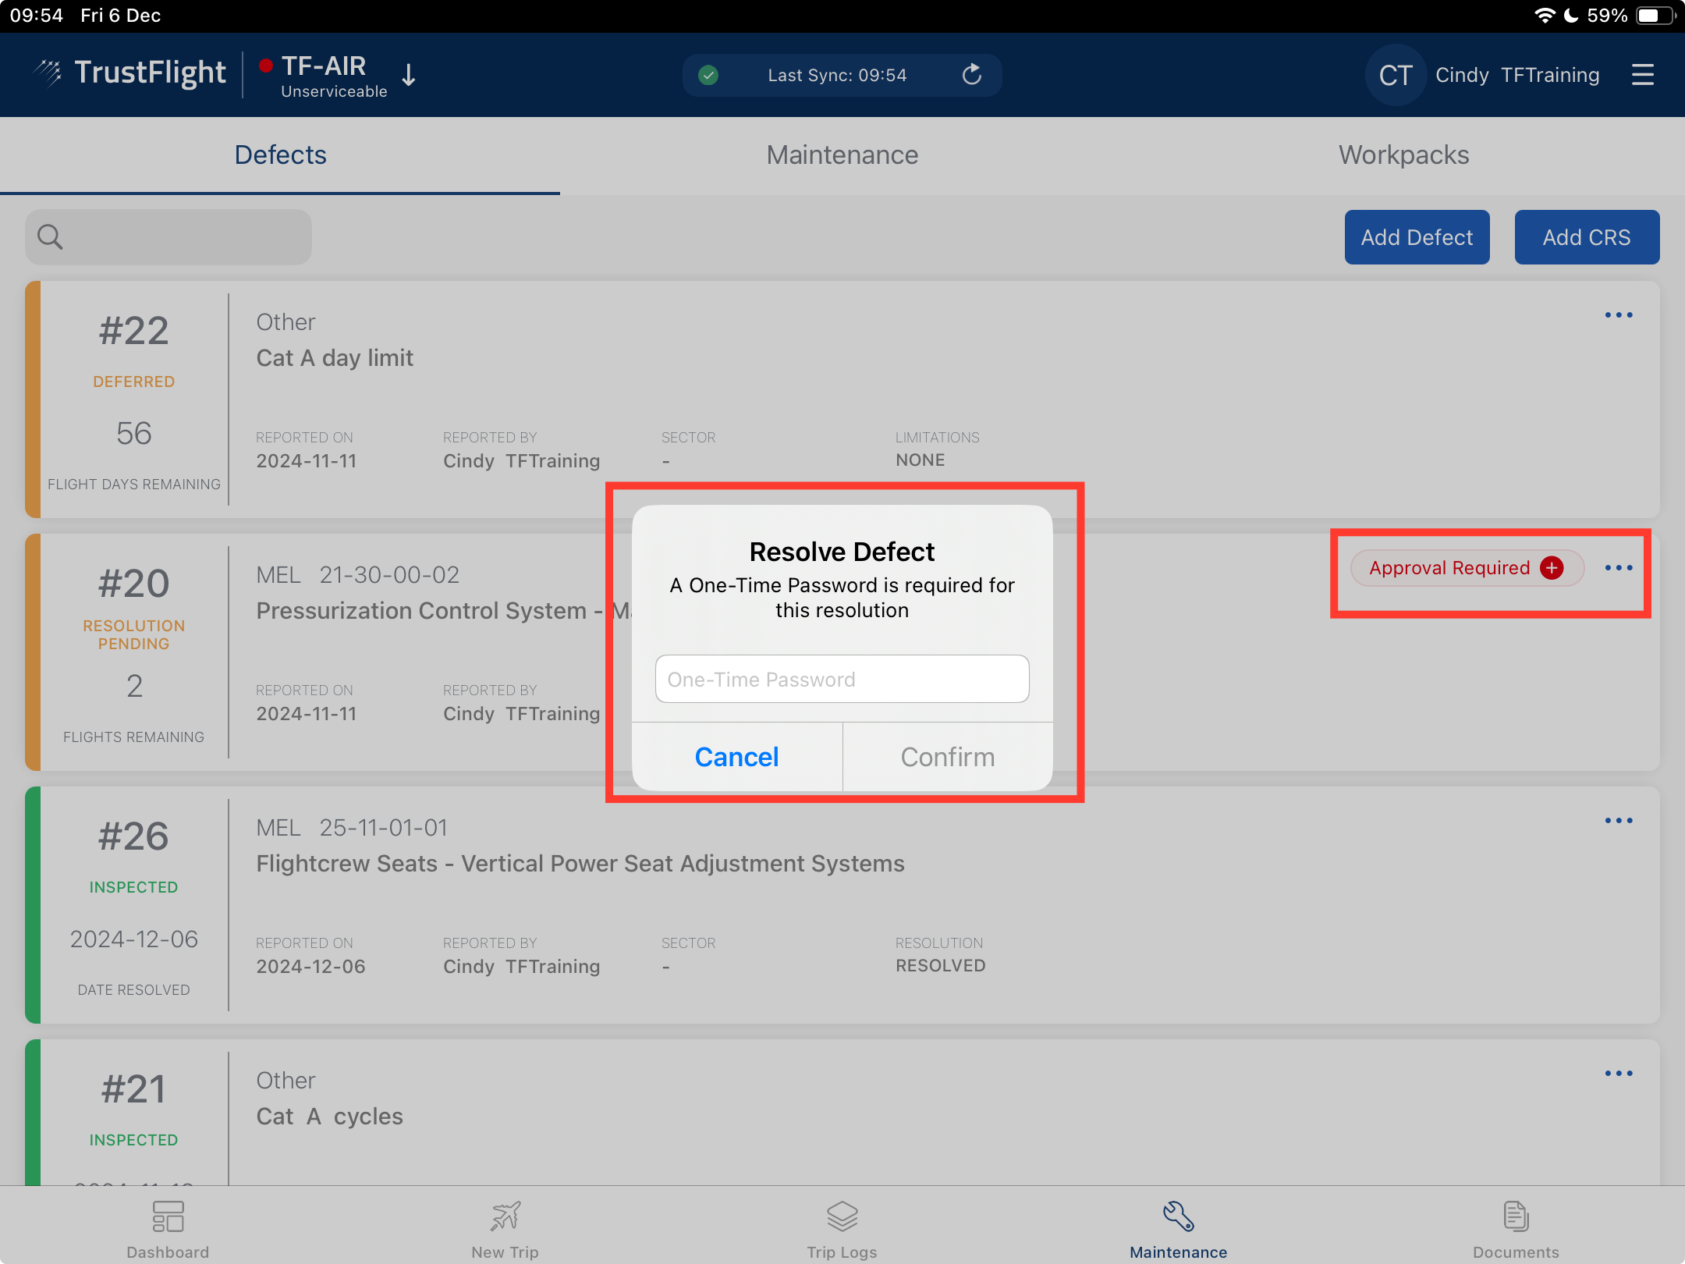This screenshot has width=1685, height=1264.
Task: Open three-dot menu for defect #22
Action: (x=1618, y=315)
